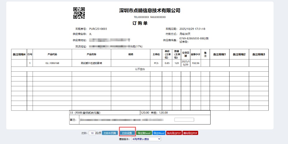Click the QR code image
This screenshot has height=144, width=288.
pos(79,13)
